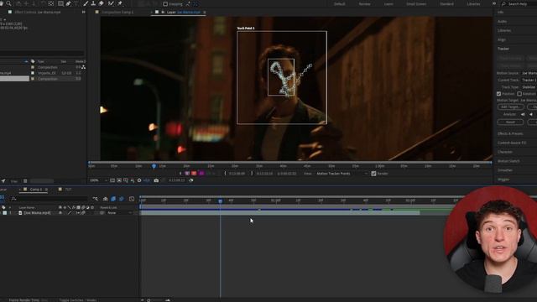This screenshot has height=302, width=537.
Task: Select the Joe Mama.mp4 layer in timeline
Action: pos(37,212)
